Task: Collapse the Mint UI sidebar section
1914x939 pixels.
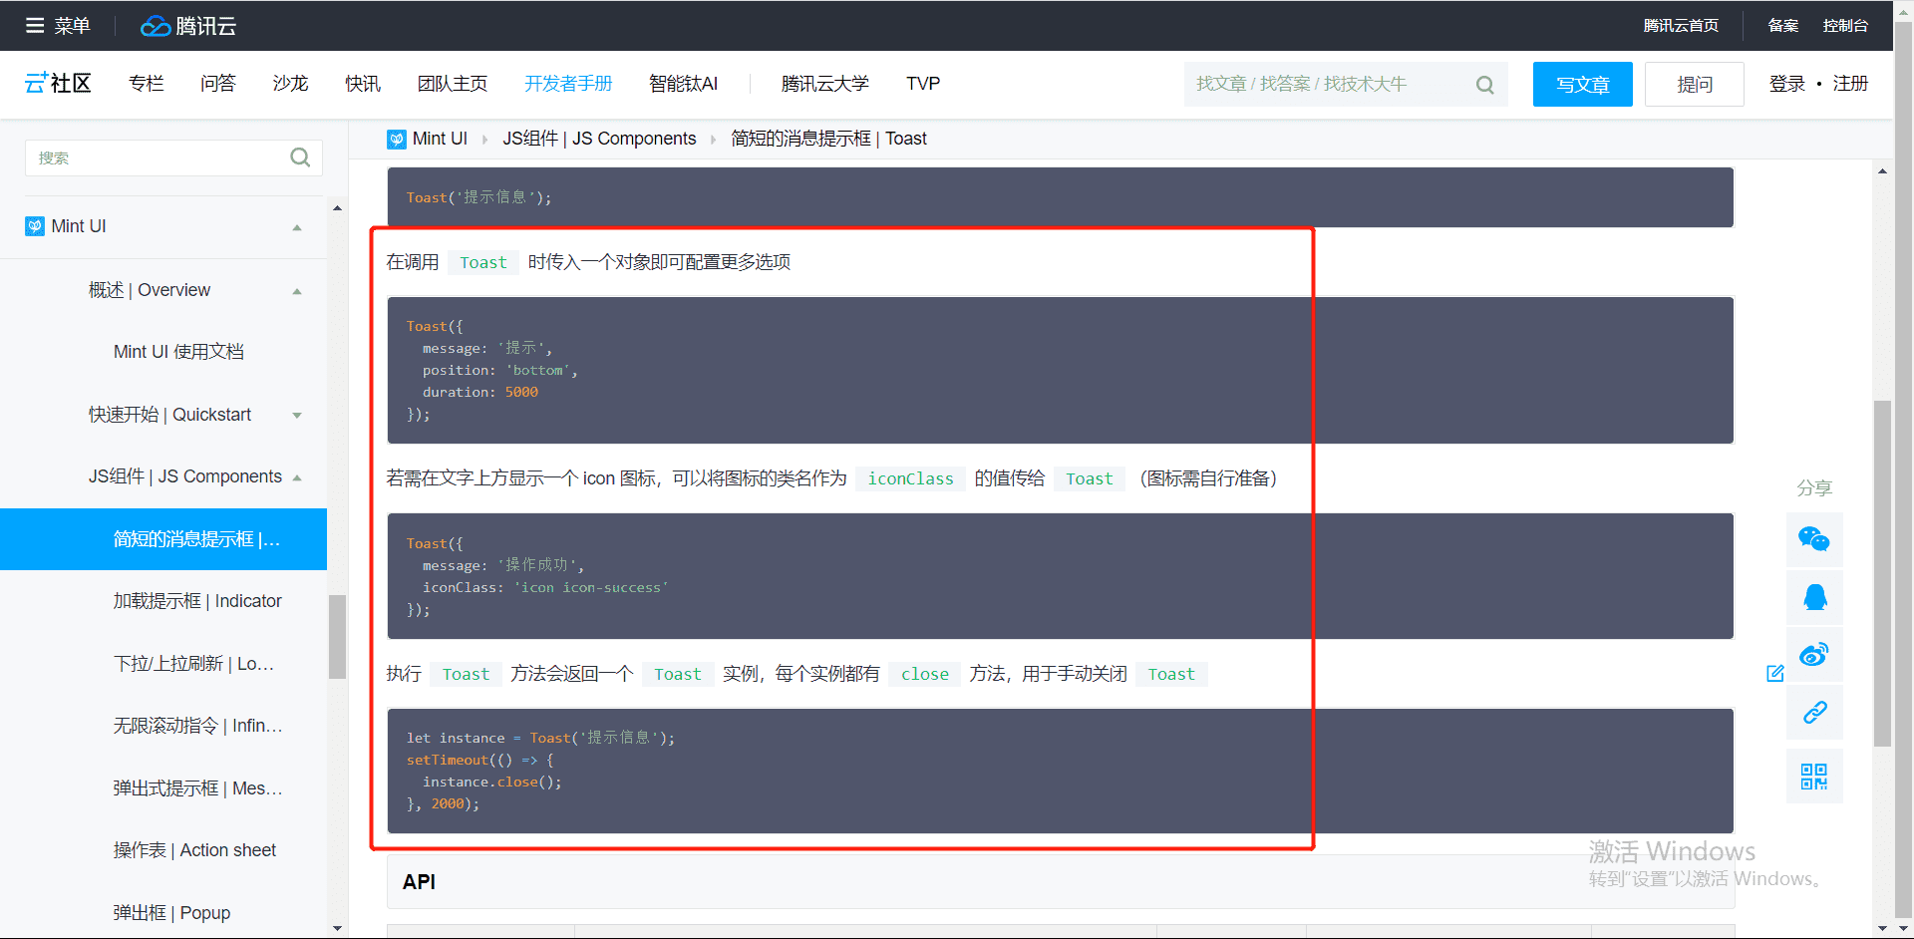Action: pos(297,227)
